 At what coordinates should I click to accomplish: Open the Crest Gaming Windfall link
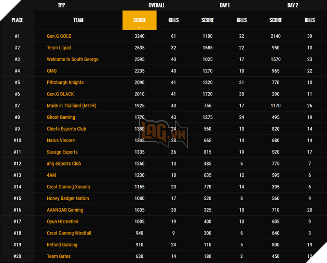pyautogui.click(x=69, y=233)
